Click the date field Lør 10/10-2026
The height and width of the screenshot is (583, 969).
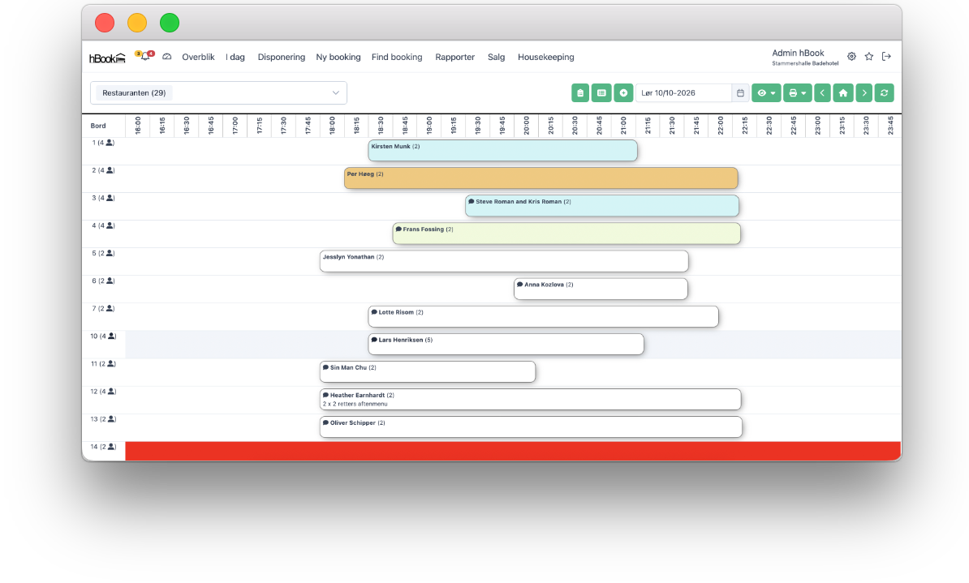coord(683,93)
